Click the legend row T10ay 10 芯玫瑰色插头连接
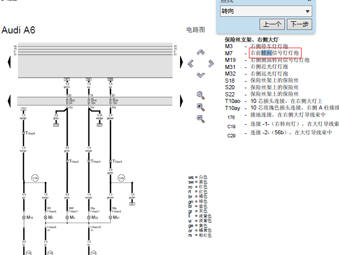 (x=282, y=108)
